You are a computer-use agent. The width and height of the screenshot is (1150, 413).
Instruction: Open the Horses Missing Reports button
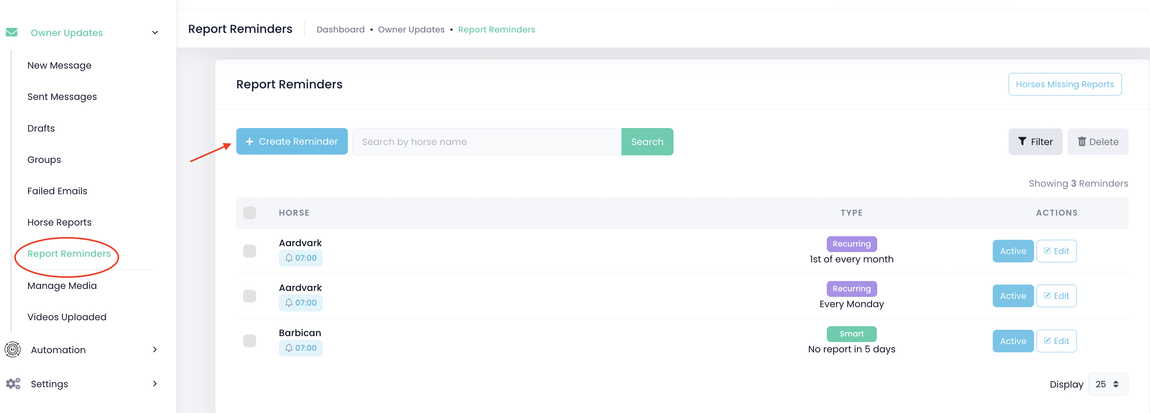click(x=1064, y=84)
